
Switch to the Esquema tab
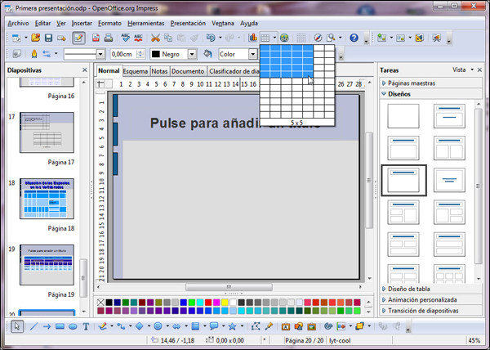[136, 71]
